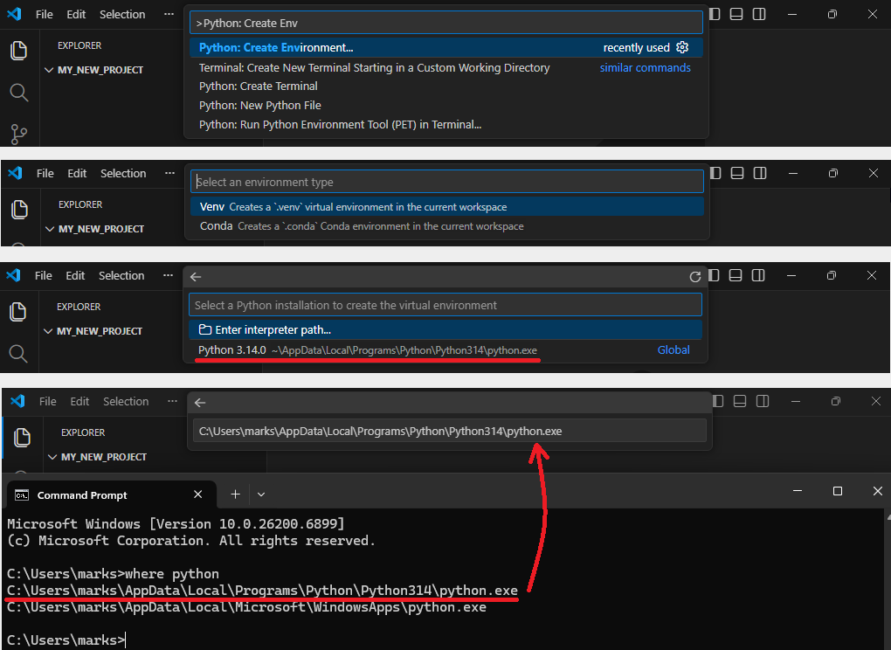Click folder icon for Enter interpreter path

(205, 329)
